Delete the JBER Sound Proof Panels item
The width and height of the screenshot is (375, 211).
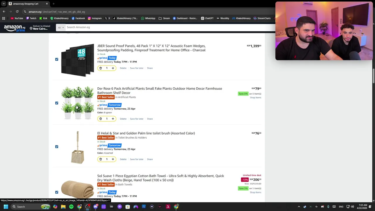pos(123,68)
